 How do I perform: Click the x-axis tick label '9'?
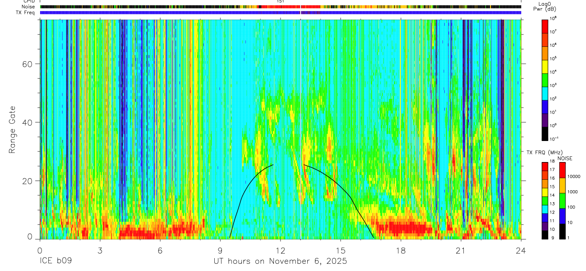220,249
